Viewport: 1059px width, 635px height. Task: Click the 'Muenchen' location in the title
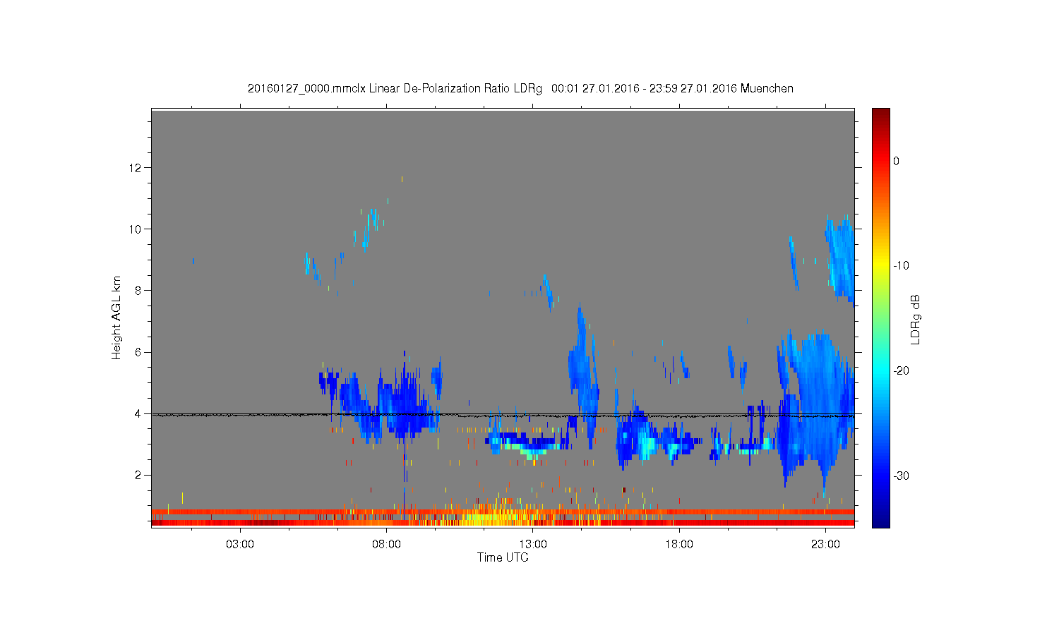[x=767, y=88]
